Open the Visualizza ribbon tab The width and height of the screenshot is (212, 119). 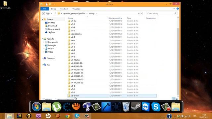[77, 9]
